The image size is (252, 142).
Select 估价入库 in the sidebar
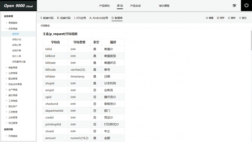17,56
